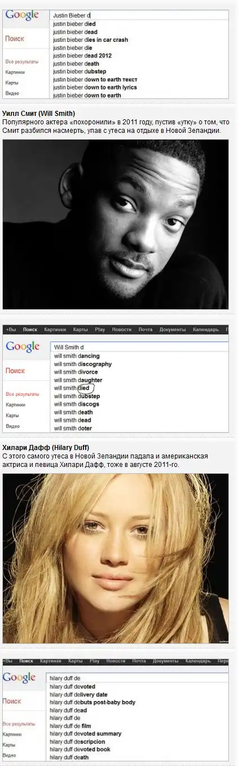This screenshot has height=766, width=238.
Task: Select 'justin bieber dies in car crash' suggestion
Action: 90,40
